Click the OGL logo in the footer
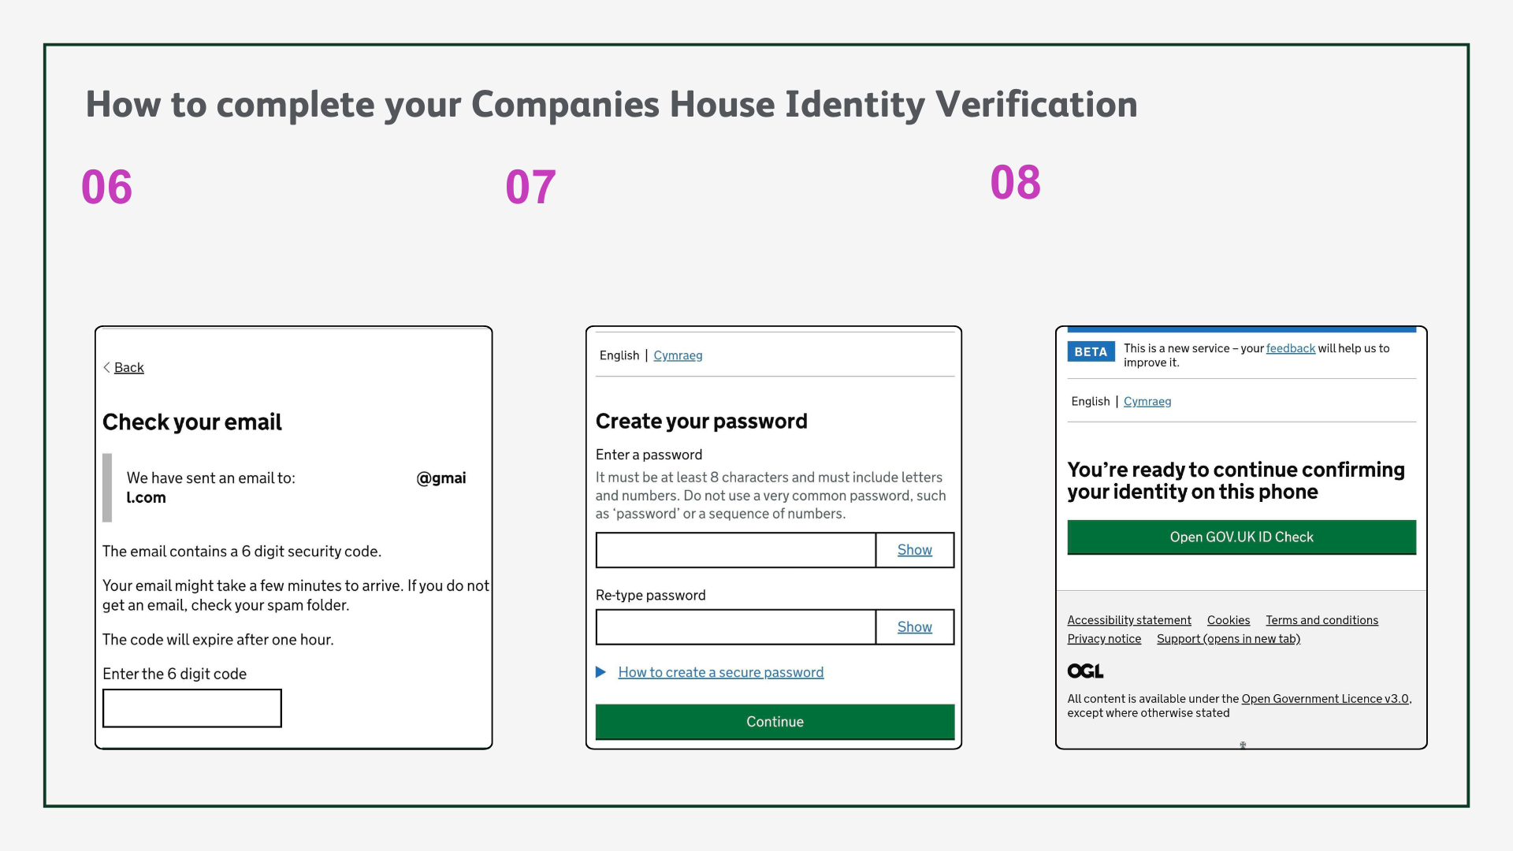1513x851 pixels. click(1084, 671)
